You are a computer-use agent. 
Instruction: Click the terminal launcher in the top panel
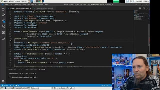(37, 1)
